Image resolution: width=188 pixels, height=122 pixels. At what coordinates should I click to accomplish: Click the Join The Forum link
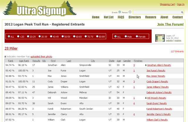[x=170, y=24]
